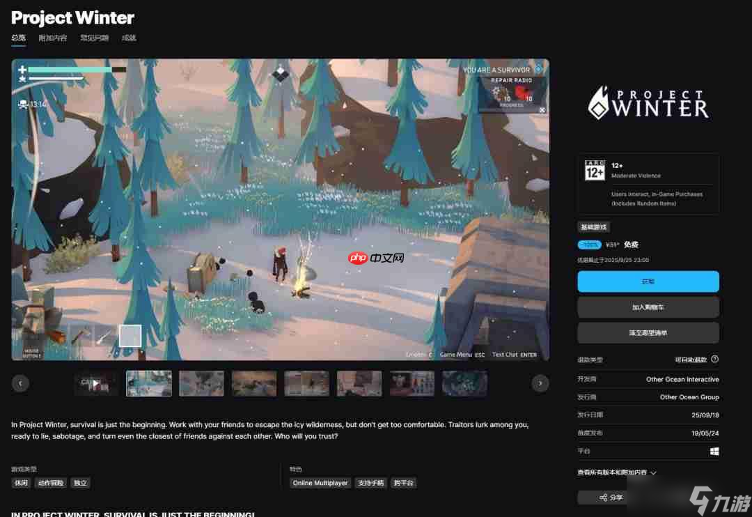Switch to the 附加内容 add-ons tab
The width and height of the screenshot is (752, 517).
tap(53, 38)
